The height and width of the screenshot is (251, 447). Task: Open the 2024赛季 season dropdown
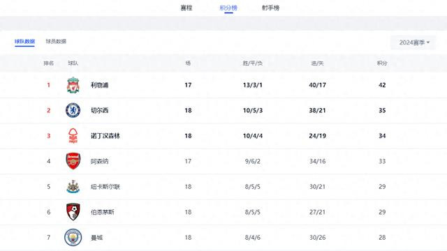[x=413, y=43]
